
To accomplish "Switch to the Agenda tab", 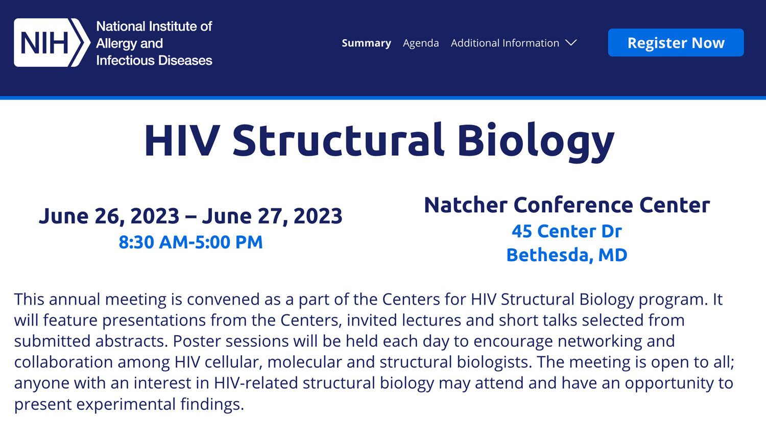I will (x=421, y=43).
